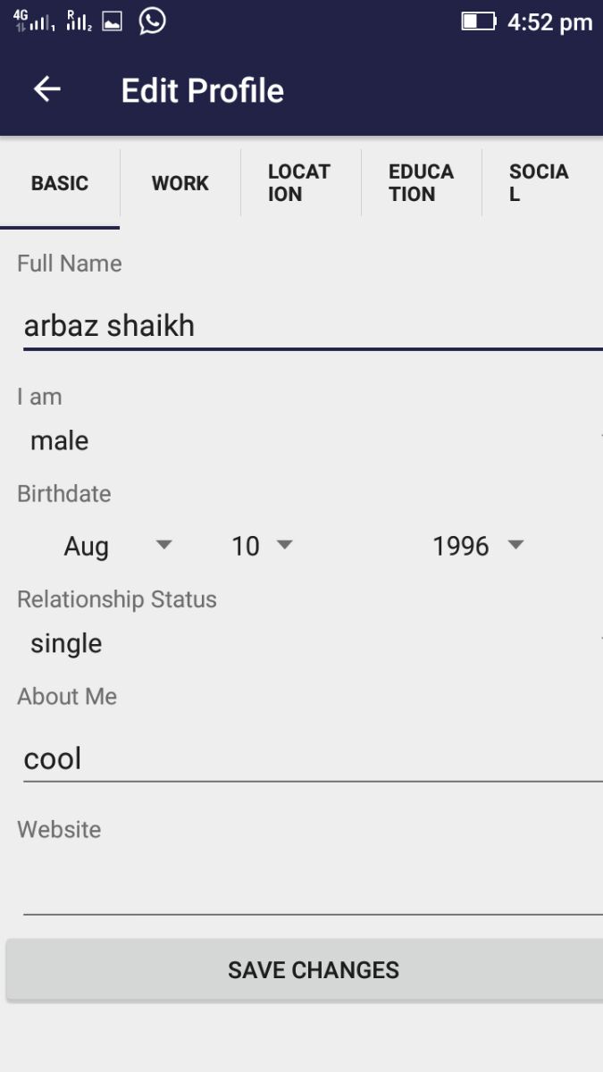Switch to the WORK tab

180,183
